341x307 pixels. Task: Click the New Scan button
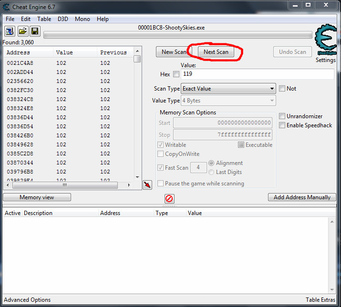174,52
